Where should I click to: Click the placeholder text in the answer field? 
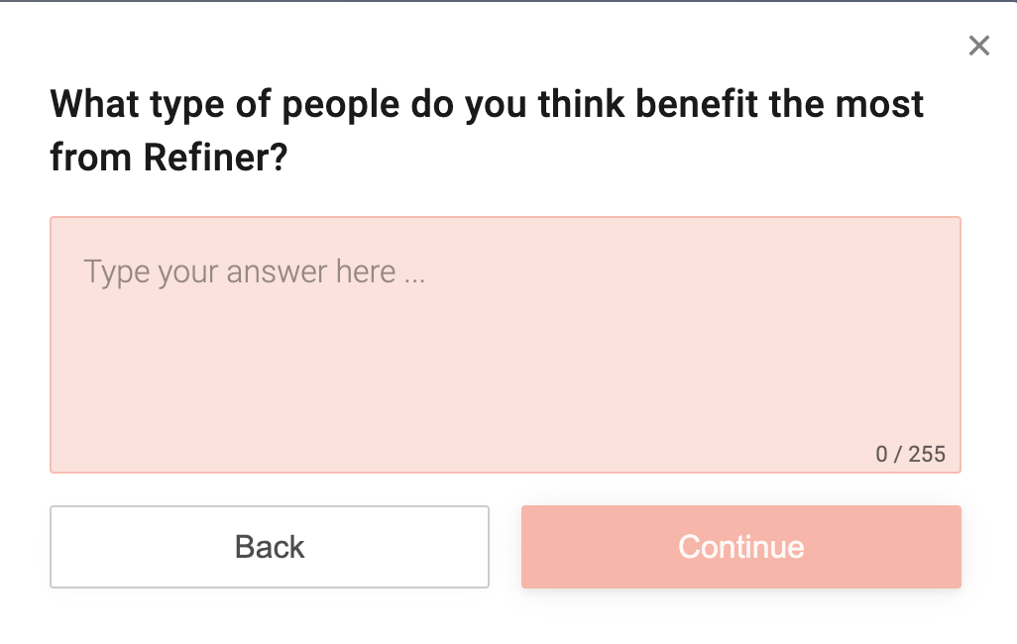256,271
